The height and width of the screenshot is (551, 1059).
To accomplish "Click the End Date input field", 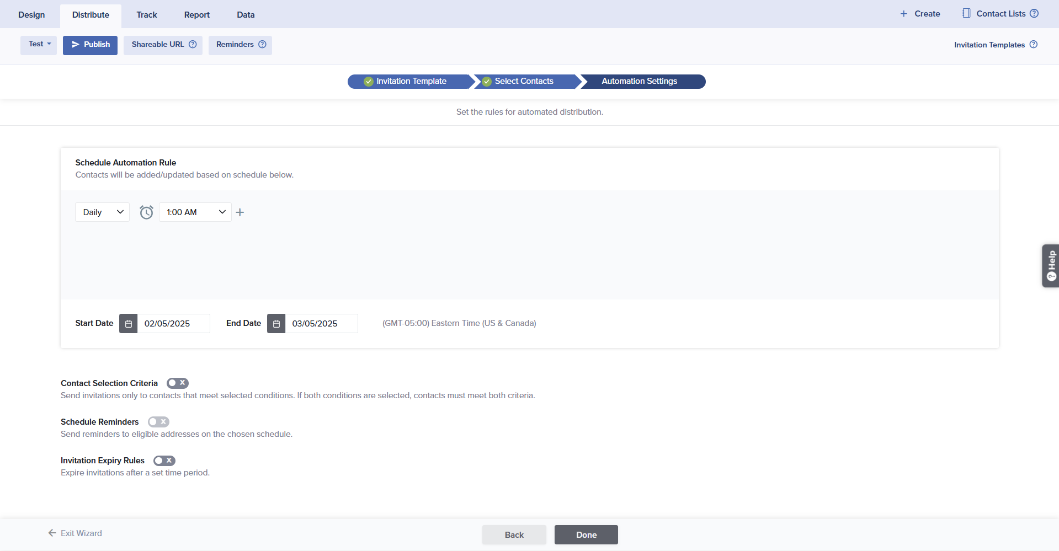I will (x=321, y=324).
